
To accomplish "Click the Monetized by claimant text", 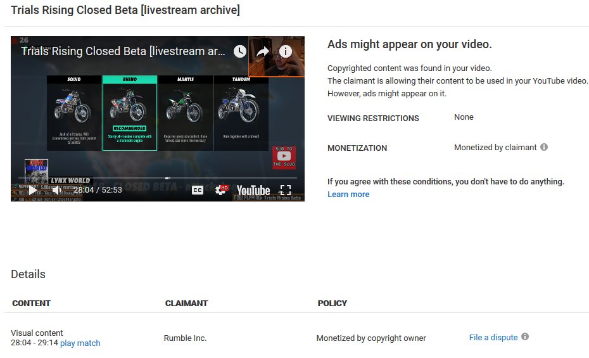I will tap(495, 147).
